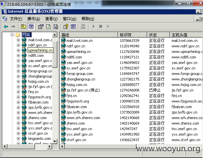Screen dimensions: 203x158
Task: Open the Help question mark icon
Action: click(66, 27)
